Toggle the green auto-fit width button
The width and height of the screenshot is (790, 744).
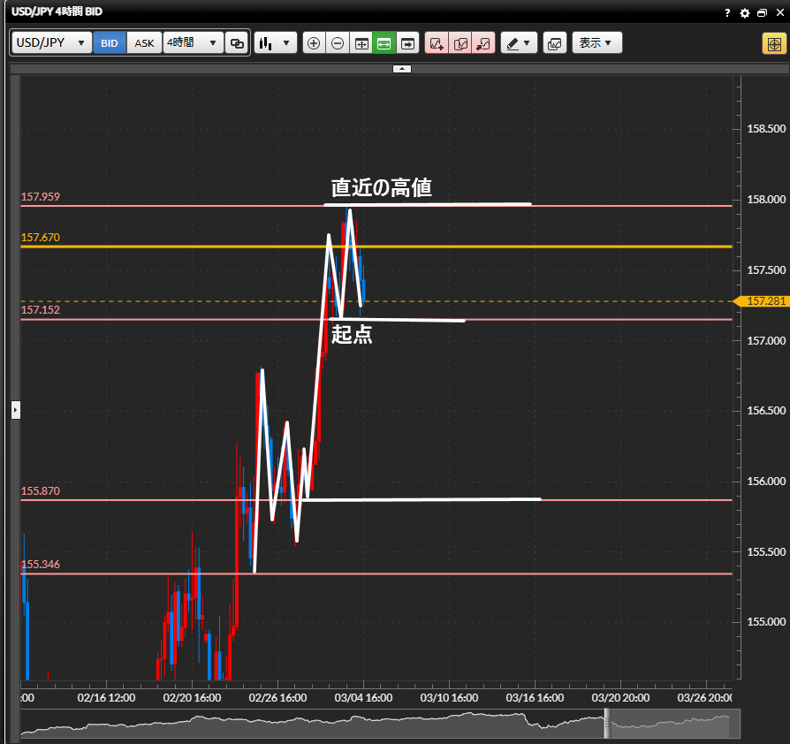384,42
